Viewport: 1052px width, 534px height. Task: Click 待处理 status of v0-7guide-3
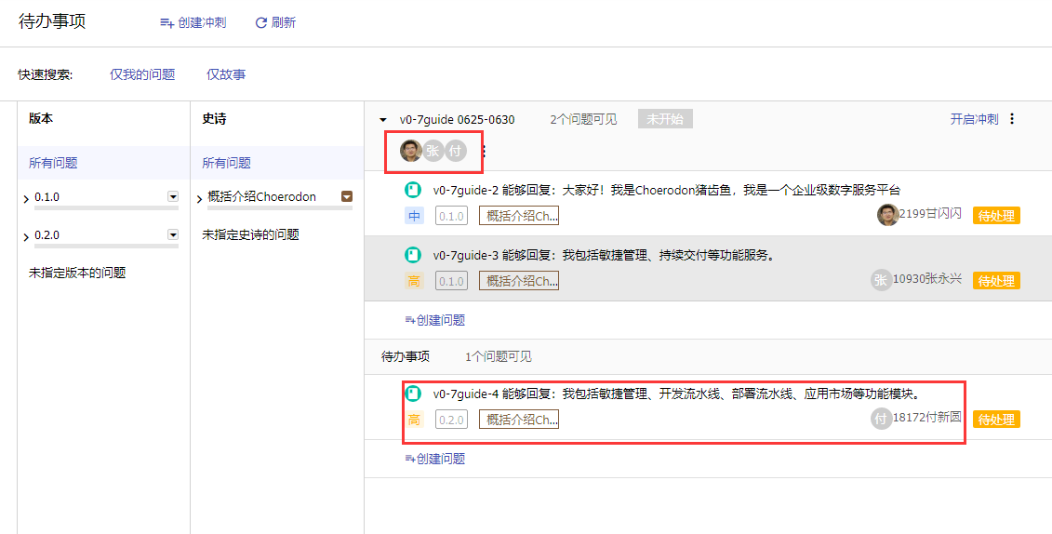click(996, 281)
